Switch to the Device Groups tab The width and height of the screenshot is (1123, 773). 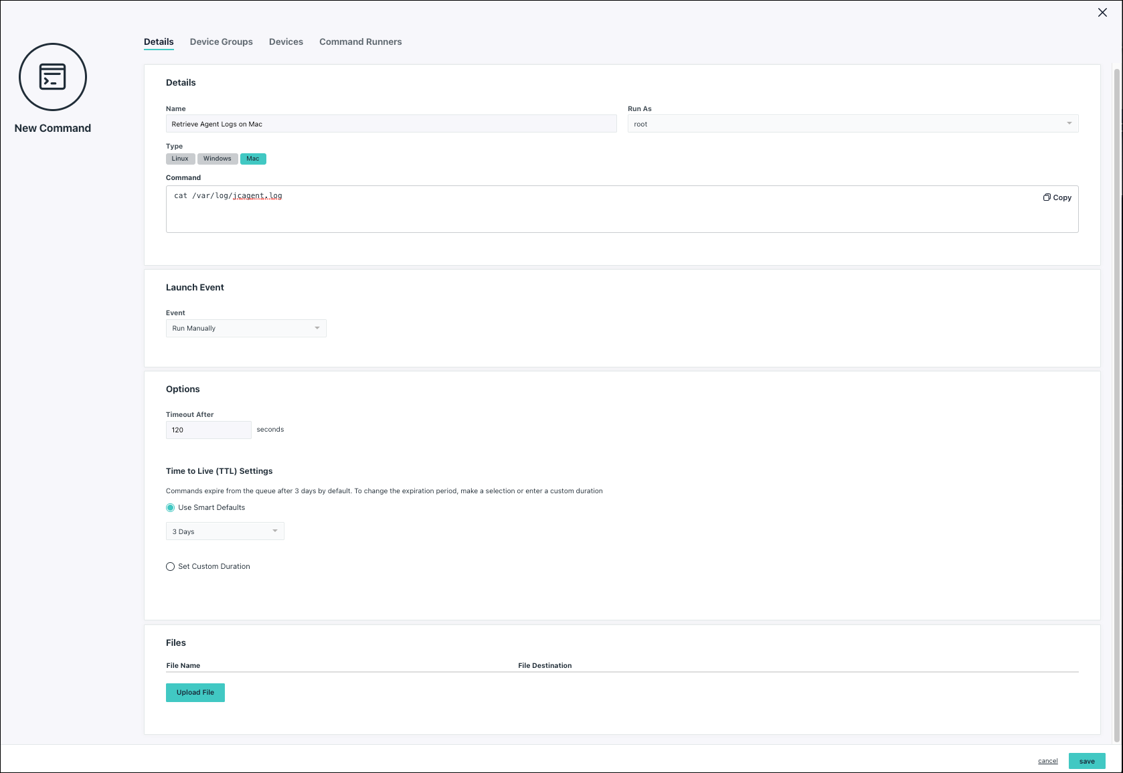click(221, 41)
